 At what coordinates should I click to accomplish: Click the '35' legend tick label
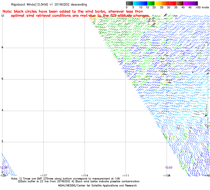point(176,7)
